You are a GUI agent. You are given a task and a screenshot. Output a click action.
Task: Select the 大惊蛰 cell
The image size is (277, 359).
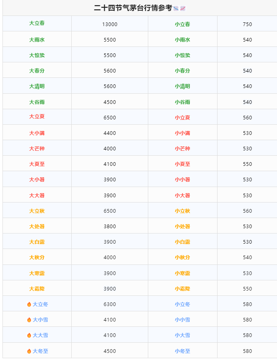click(x=37, y=55)
